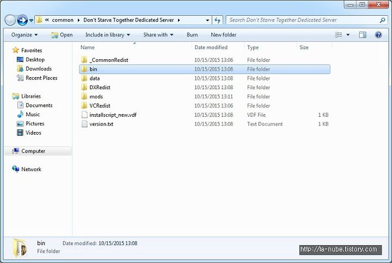Open the Organize menu
Image resolution: width=392 pixels, height=263 pixels.
[24, 35]
